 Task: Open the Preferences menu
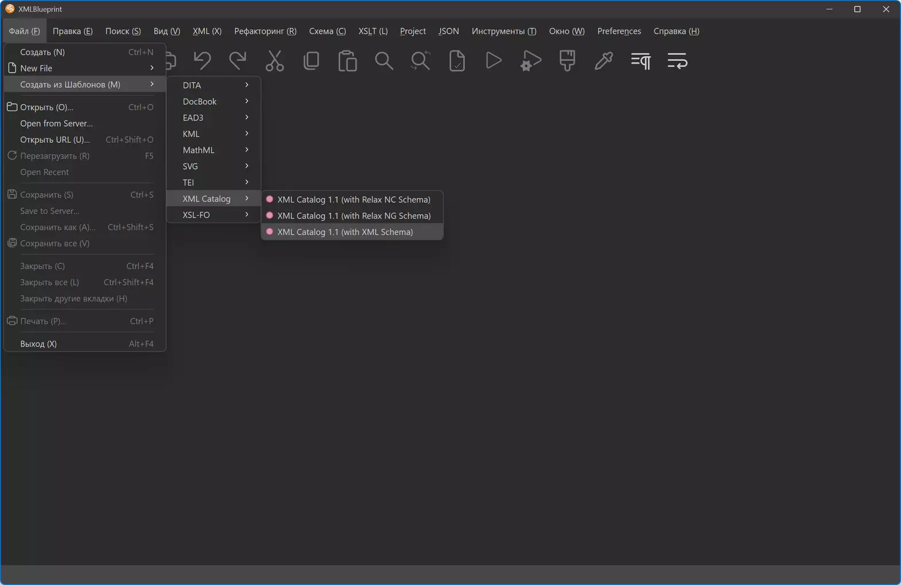tap(619, 31)
